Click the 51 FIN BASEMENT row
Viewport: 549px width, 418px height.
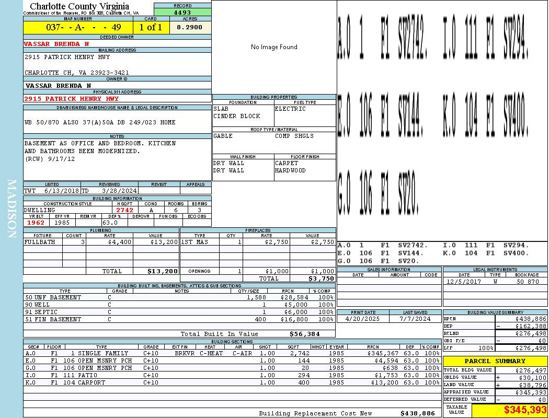pos(179,319)
